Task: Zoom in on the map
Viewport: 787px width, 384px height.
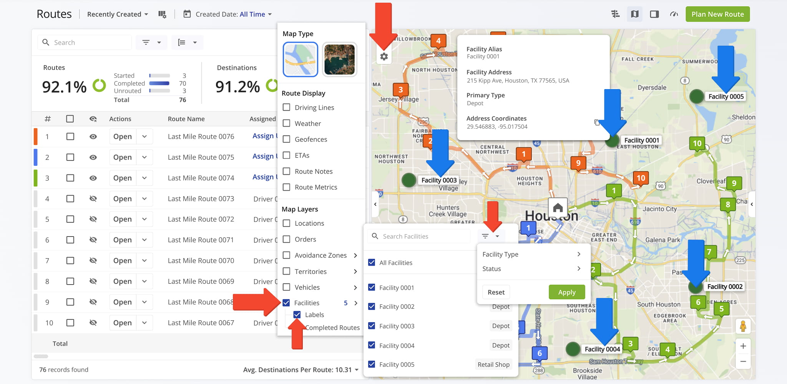Action: pyautogui.click(x=743, y=346)
